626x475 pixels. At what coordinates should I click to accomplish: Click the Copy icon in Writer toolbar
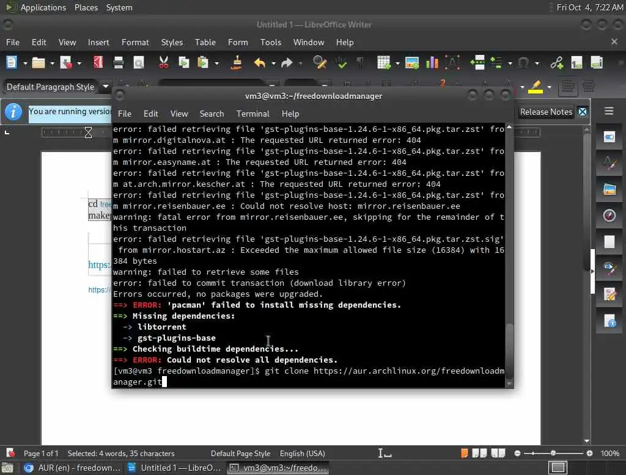[x=183, y=63]
